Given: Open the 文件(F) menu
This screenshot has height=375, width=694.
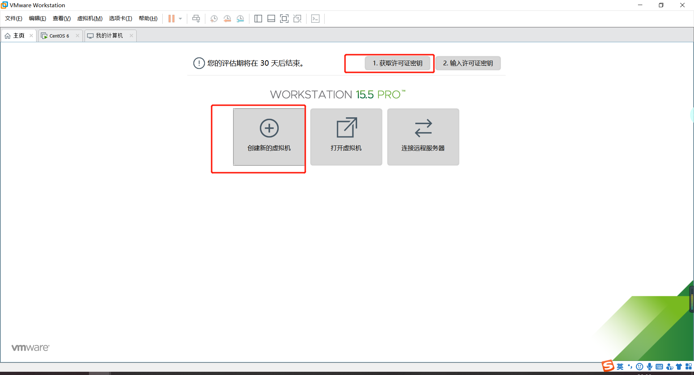Looking at the screenshot, I should click(x=14, y=18).
